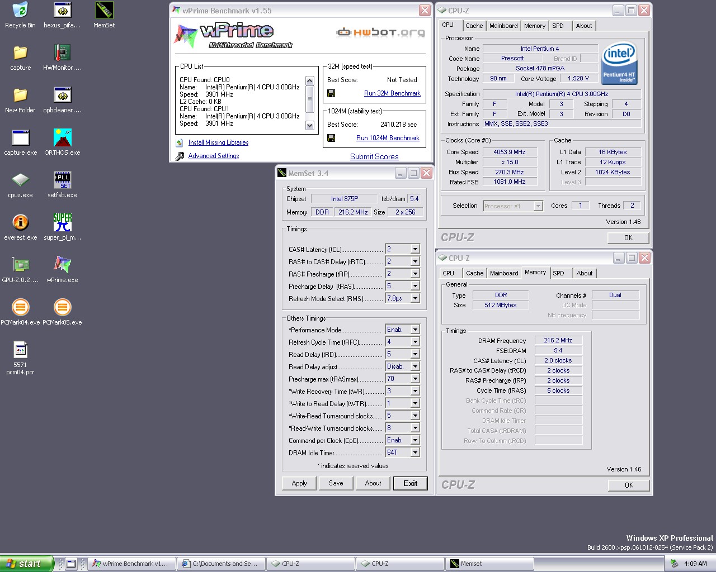716x572 pixels.
Task: Click Run 32M Benchmark link
Action: coord(392,93)
